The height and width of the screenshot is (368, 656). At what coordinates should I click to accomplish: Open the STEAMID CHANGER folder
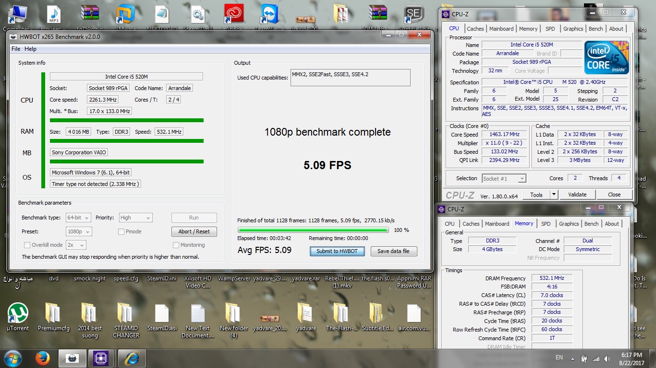[x=126, y=320]
